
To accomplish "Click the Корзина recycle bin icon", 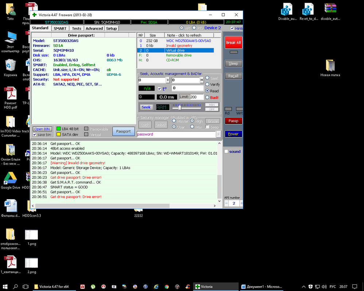I will [10, 66].
